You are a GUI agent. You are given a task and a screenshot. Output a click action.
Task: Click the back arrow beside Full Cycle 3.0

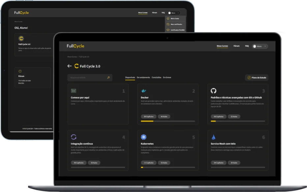(69, 66)
